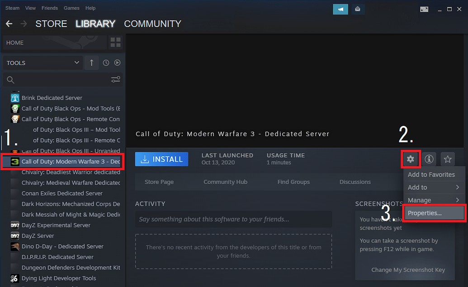Open the game settings gear icon
This screenshot has height=287, width=468.
(x=411, y=159)
